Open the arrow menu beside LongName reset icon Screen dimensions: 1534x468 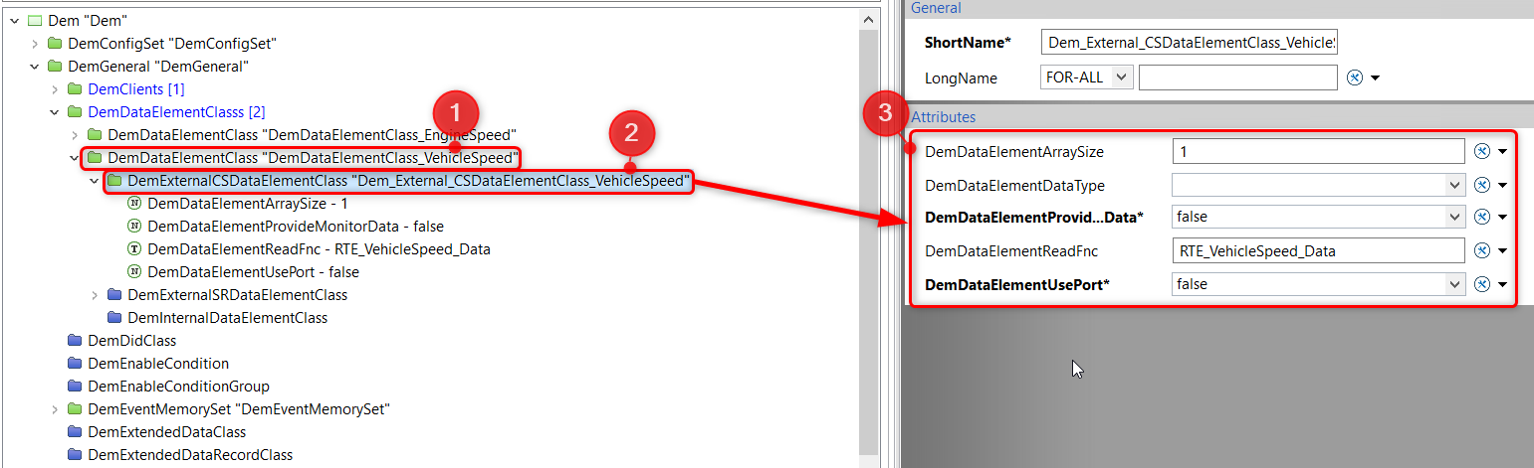pyautogui.click(x=1375, y=78)
